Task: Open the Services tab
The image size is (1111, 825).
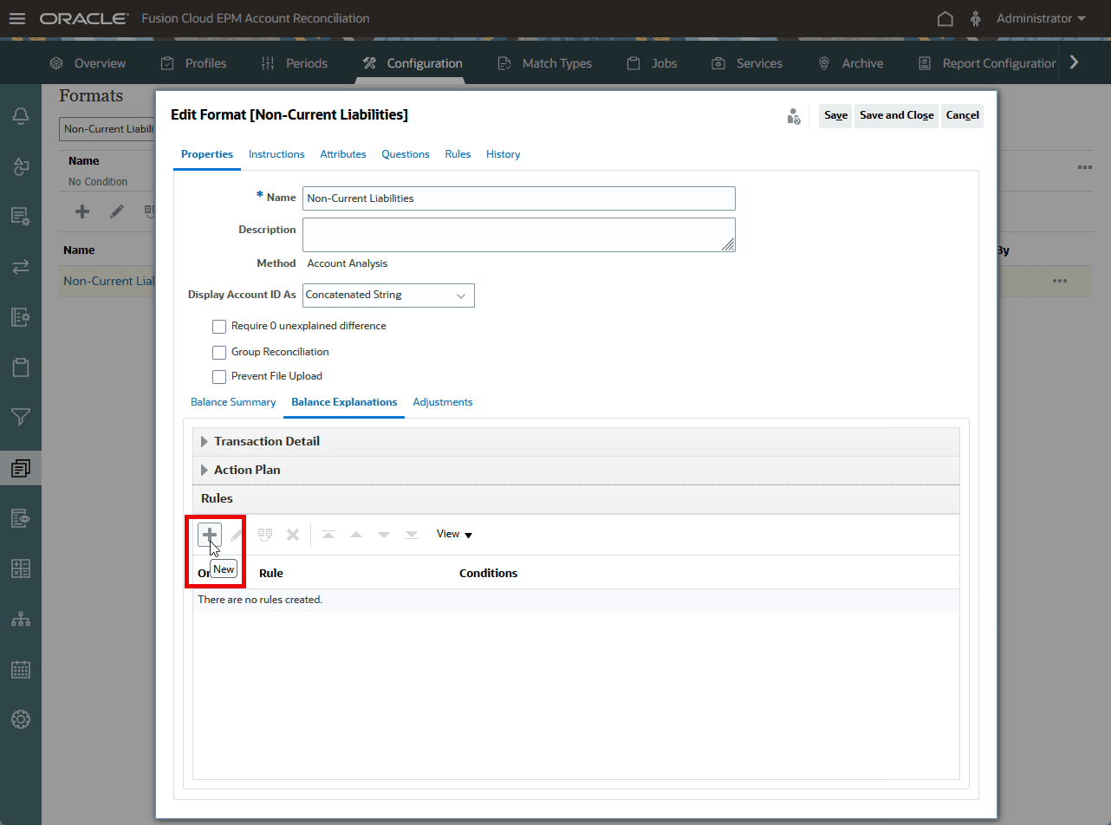Action: [x=747, y=63]
